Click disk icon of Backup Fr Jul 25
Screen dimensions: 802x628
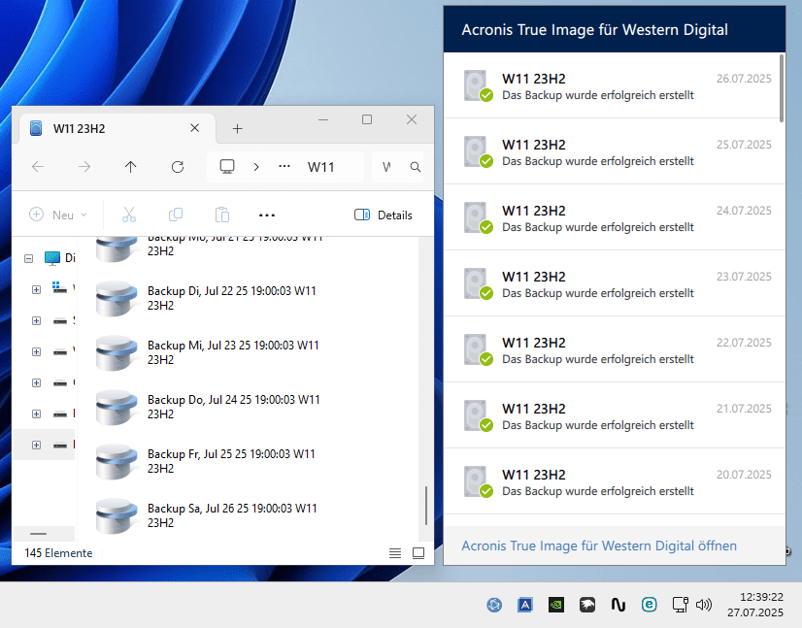117,461
